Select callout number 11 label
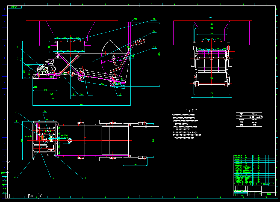Image resolution: width=280 pixels, height=202 pixels. [90, 94]
